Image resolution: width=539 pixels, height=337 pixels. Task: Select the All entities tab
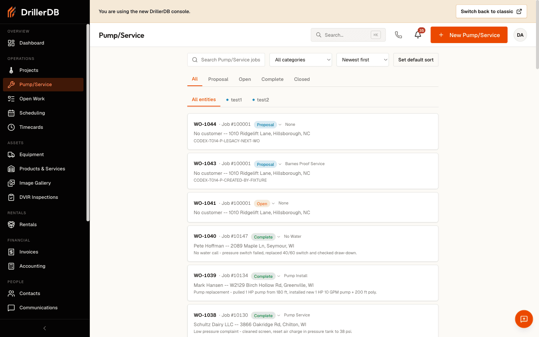(204, 100)
